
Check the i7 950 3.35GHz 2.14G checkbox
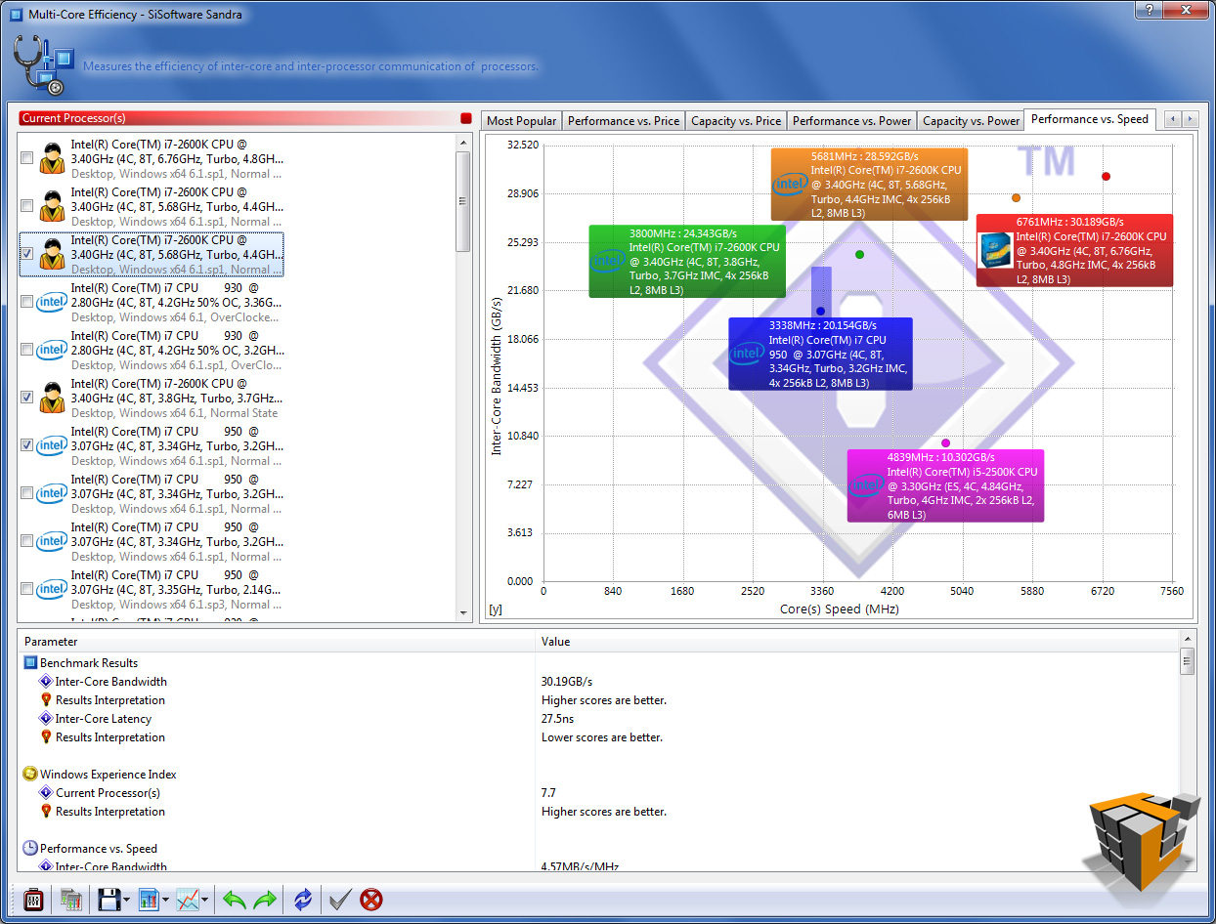(x=27, y=589)
